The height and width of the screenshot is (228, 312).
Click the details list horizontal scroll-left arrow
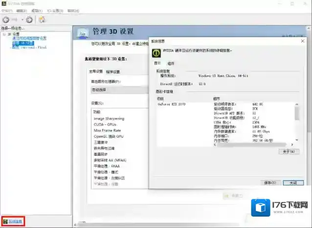[x=215, y=145]
